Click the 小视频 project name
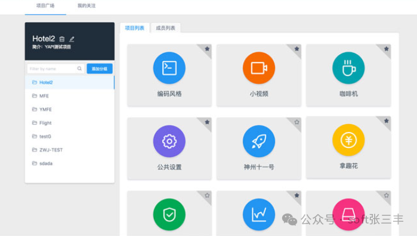This screenshot has height=236, width=417. click(x=259, y=94)
